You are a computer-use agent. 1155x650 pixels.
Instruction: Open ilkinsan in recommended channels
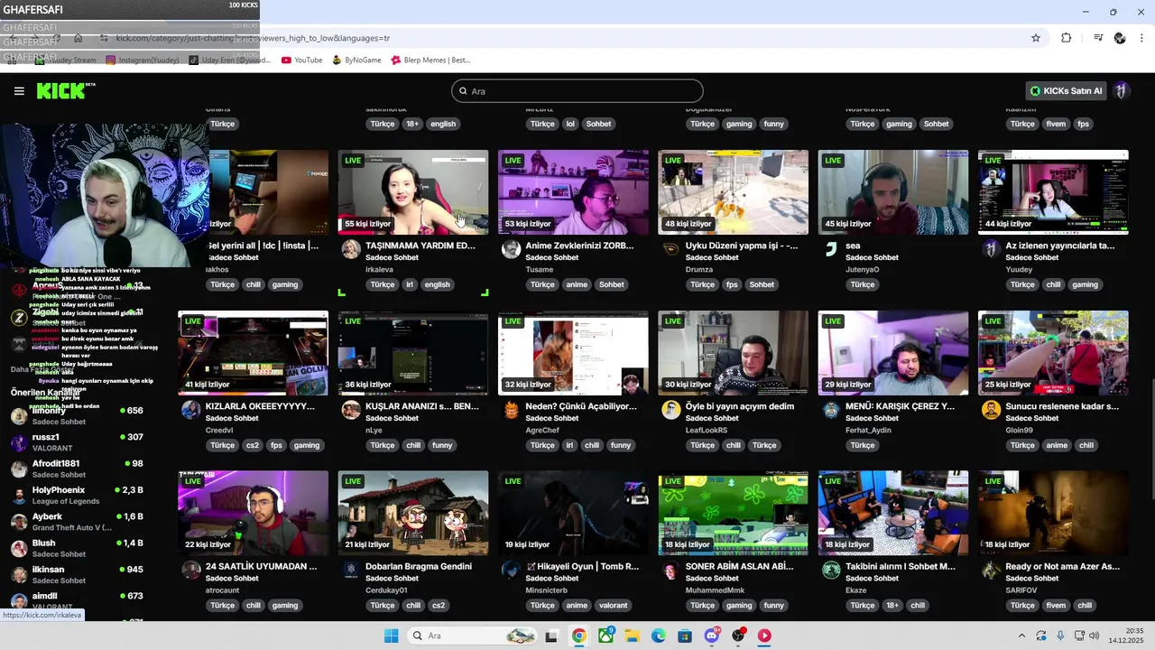(x=77, y=574)
